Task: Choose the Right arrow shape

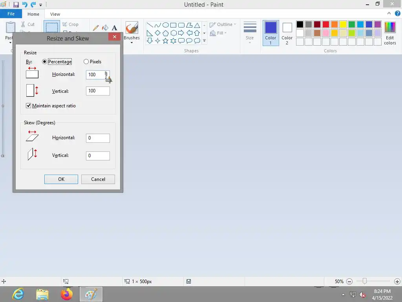Action: [181, 33]
